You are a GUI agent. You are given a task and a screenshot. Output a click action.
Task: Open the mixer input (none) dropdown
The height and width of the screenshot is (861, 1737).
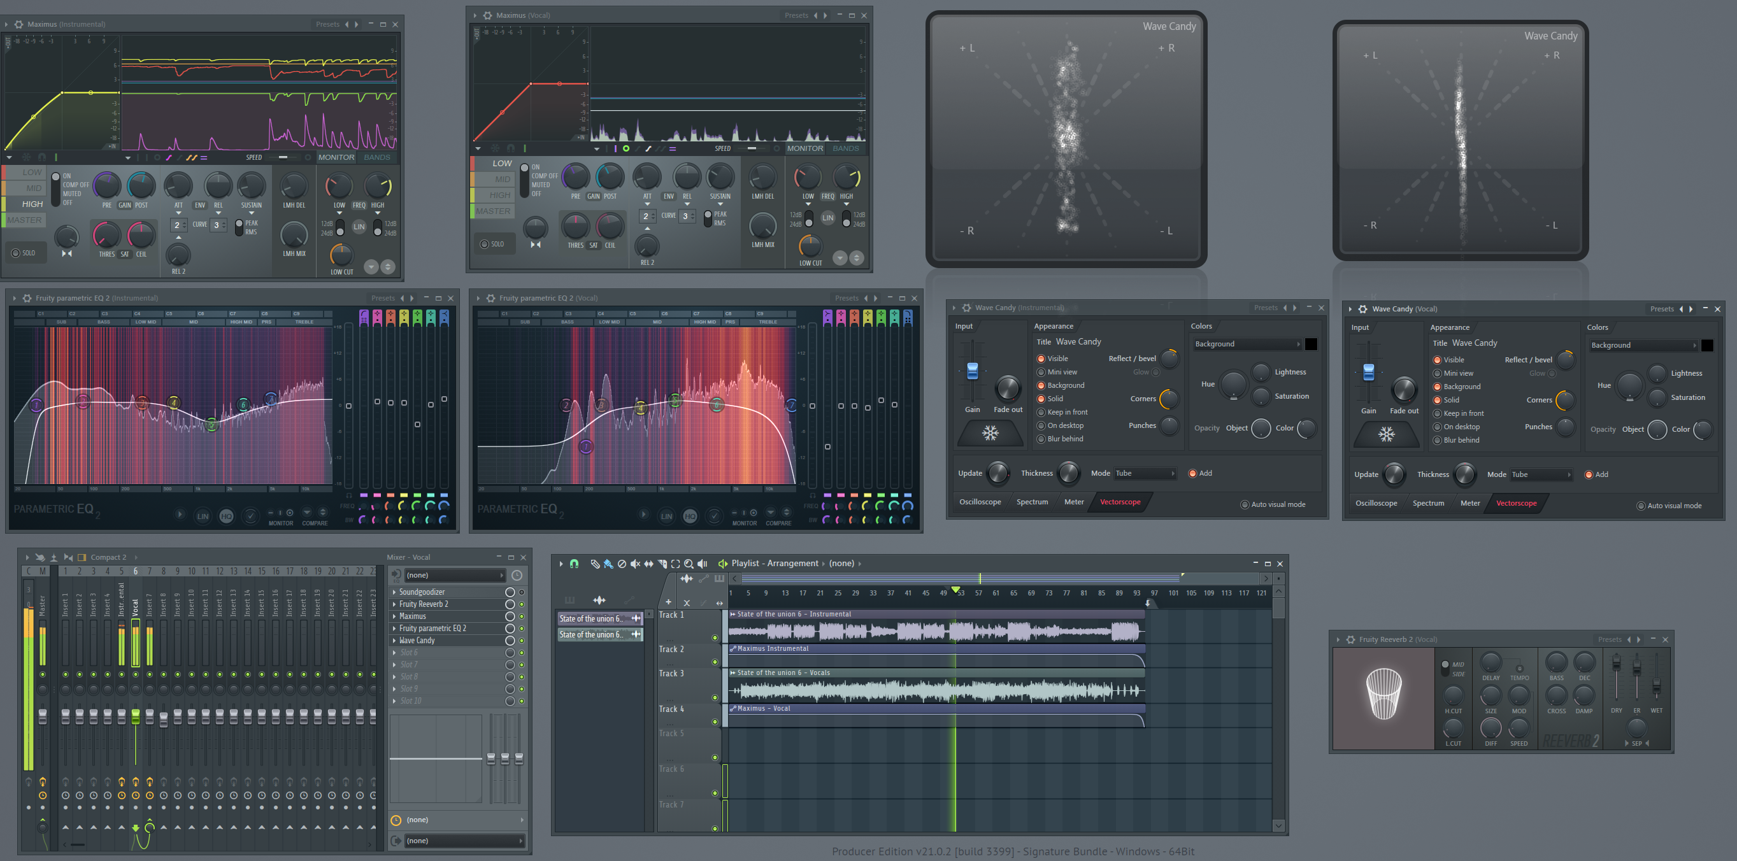pos(455,575)
